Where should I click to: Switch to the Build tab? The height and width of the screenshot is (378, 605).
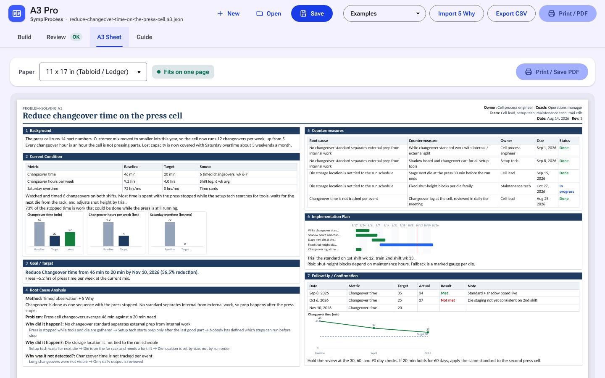point(24,37)
